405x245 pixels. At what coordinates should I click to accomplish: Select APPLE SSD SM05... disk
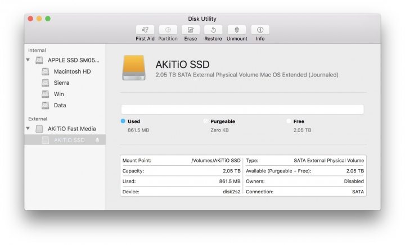point(73,60)
